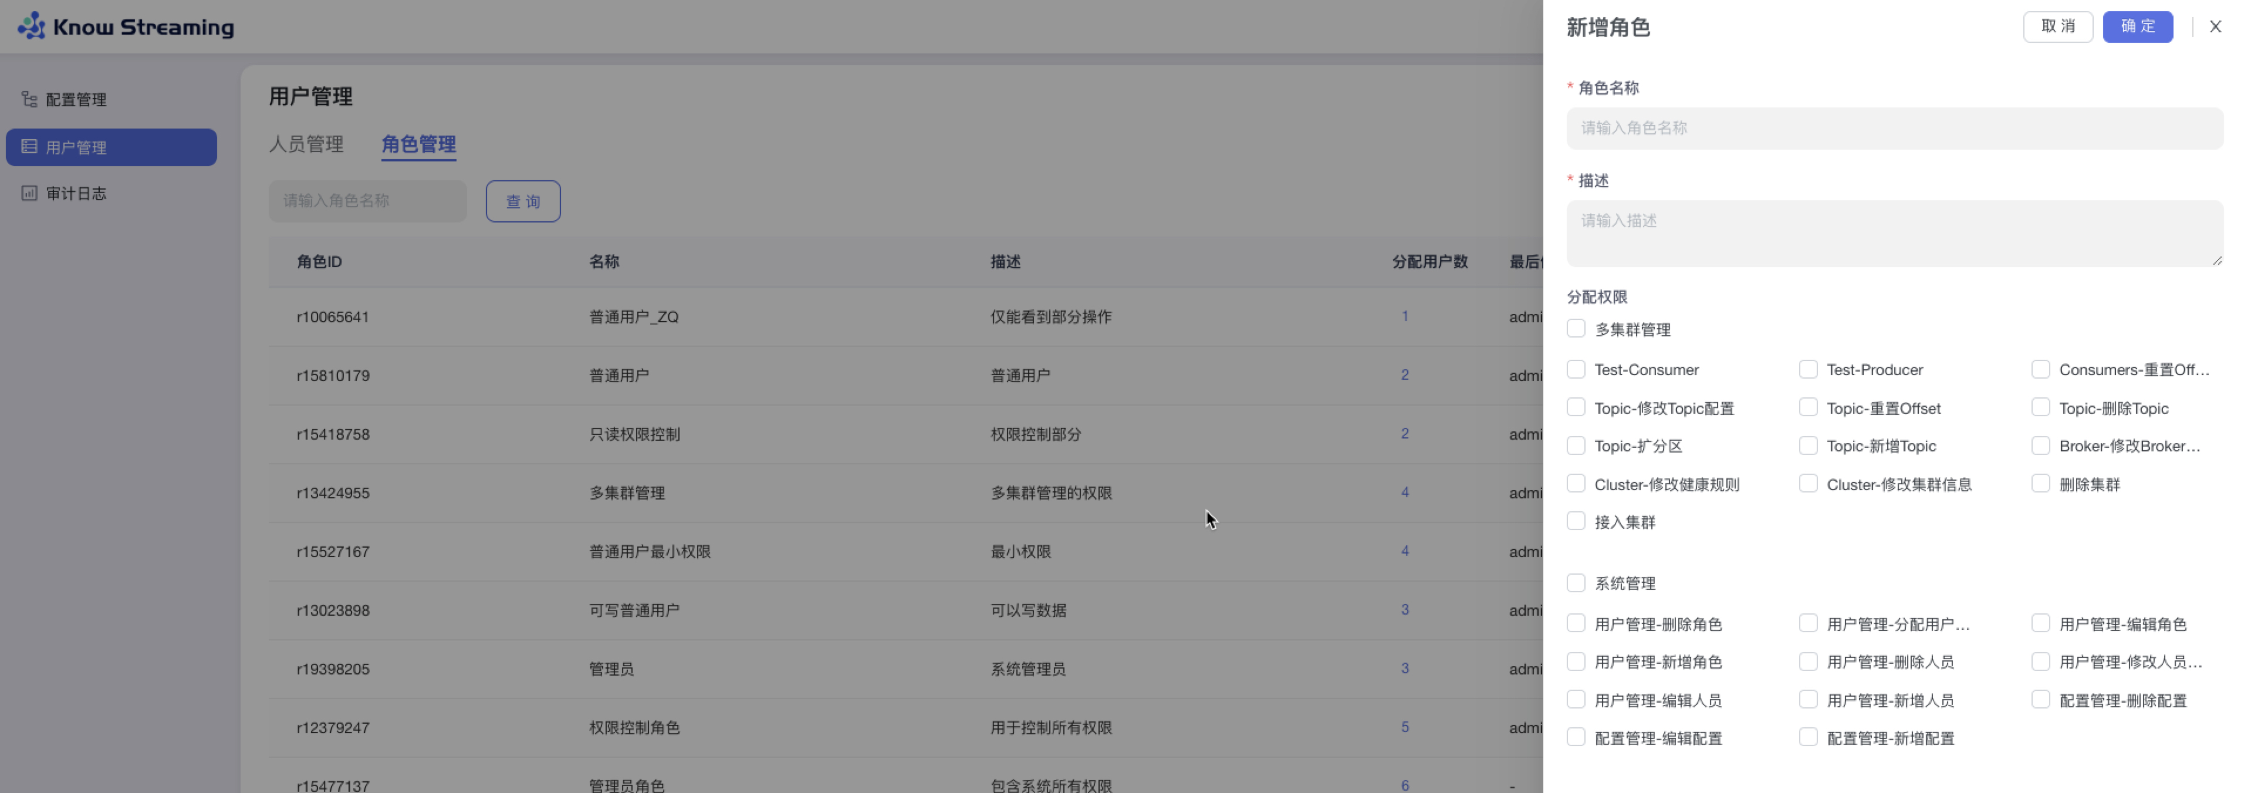Open 配置管理 sidebar icon

[29, 99]
